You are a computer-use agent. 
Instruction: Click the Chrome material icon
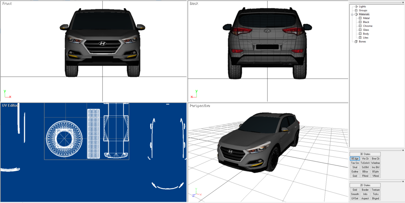360,26
